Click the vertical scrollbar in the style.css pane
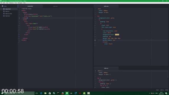 pyautogui.click(x=168, y=74)
